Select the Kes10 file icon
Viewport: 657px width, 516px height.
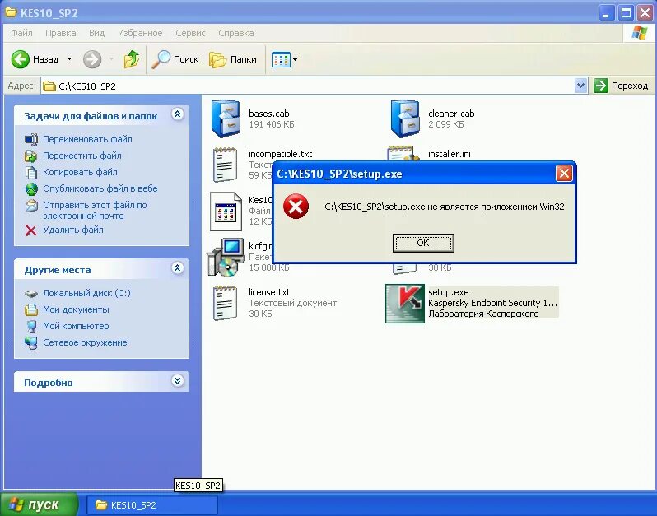226,212
